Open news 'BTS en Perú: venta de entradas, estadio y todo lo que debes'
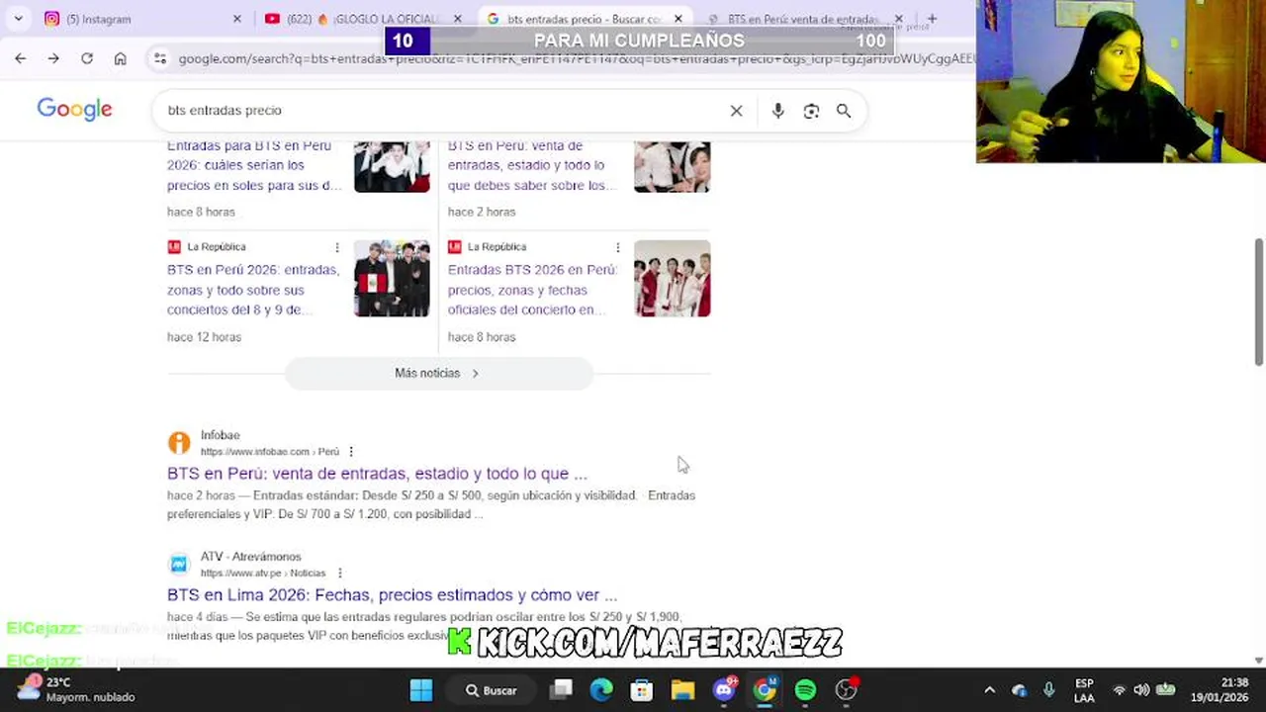This screenshot has width=1266, height=712. click(532, 165)
